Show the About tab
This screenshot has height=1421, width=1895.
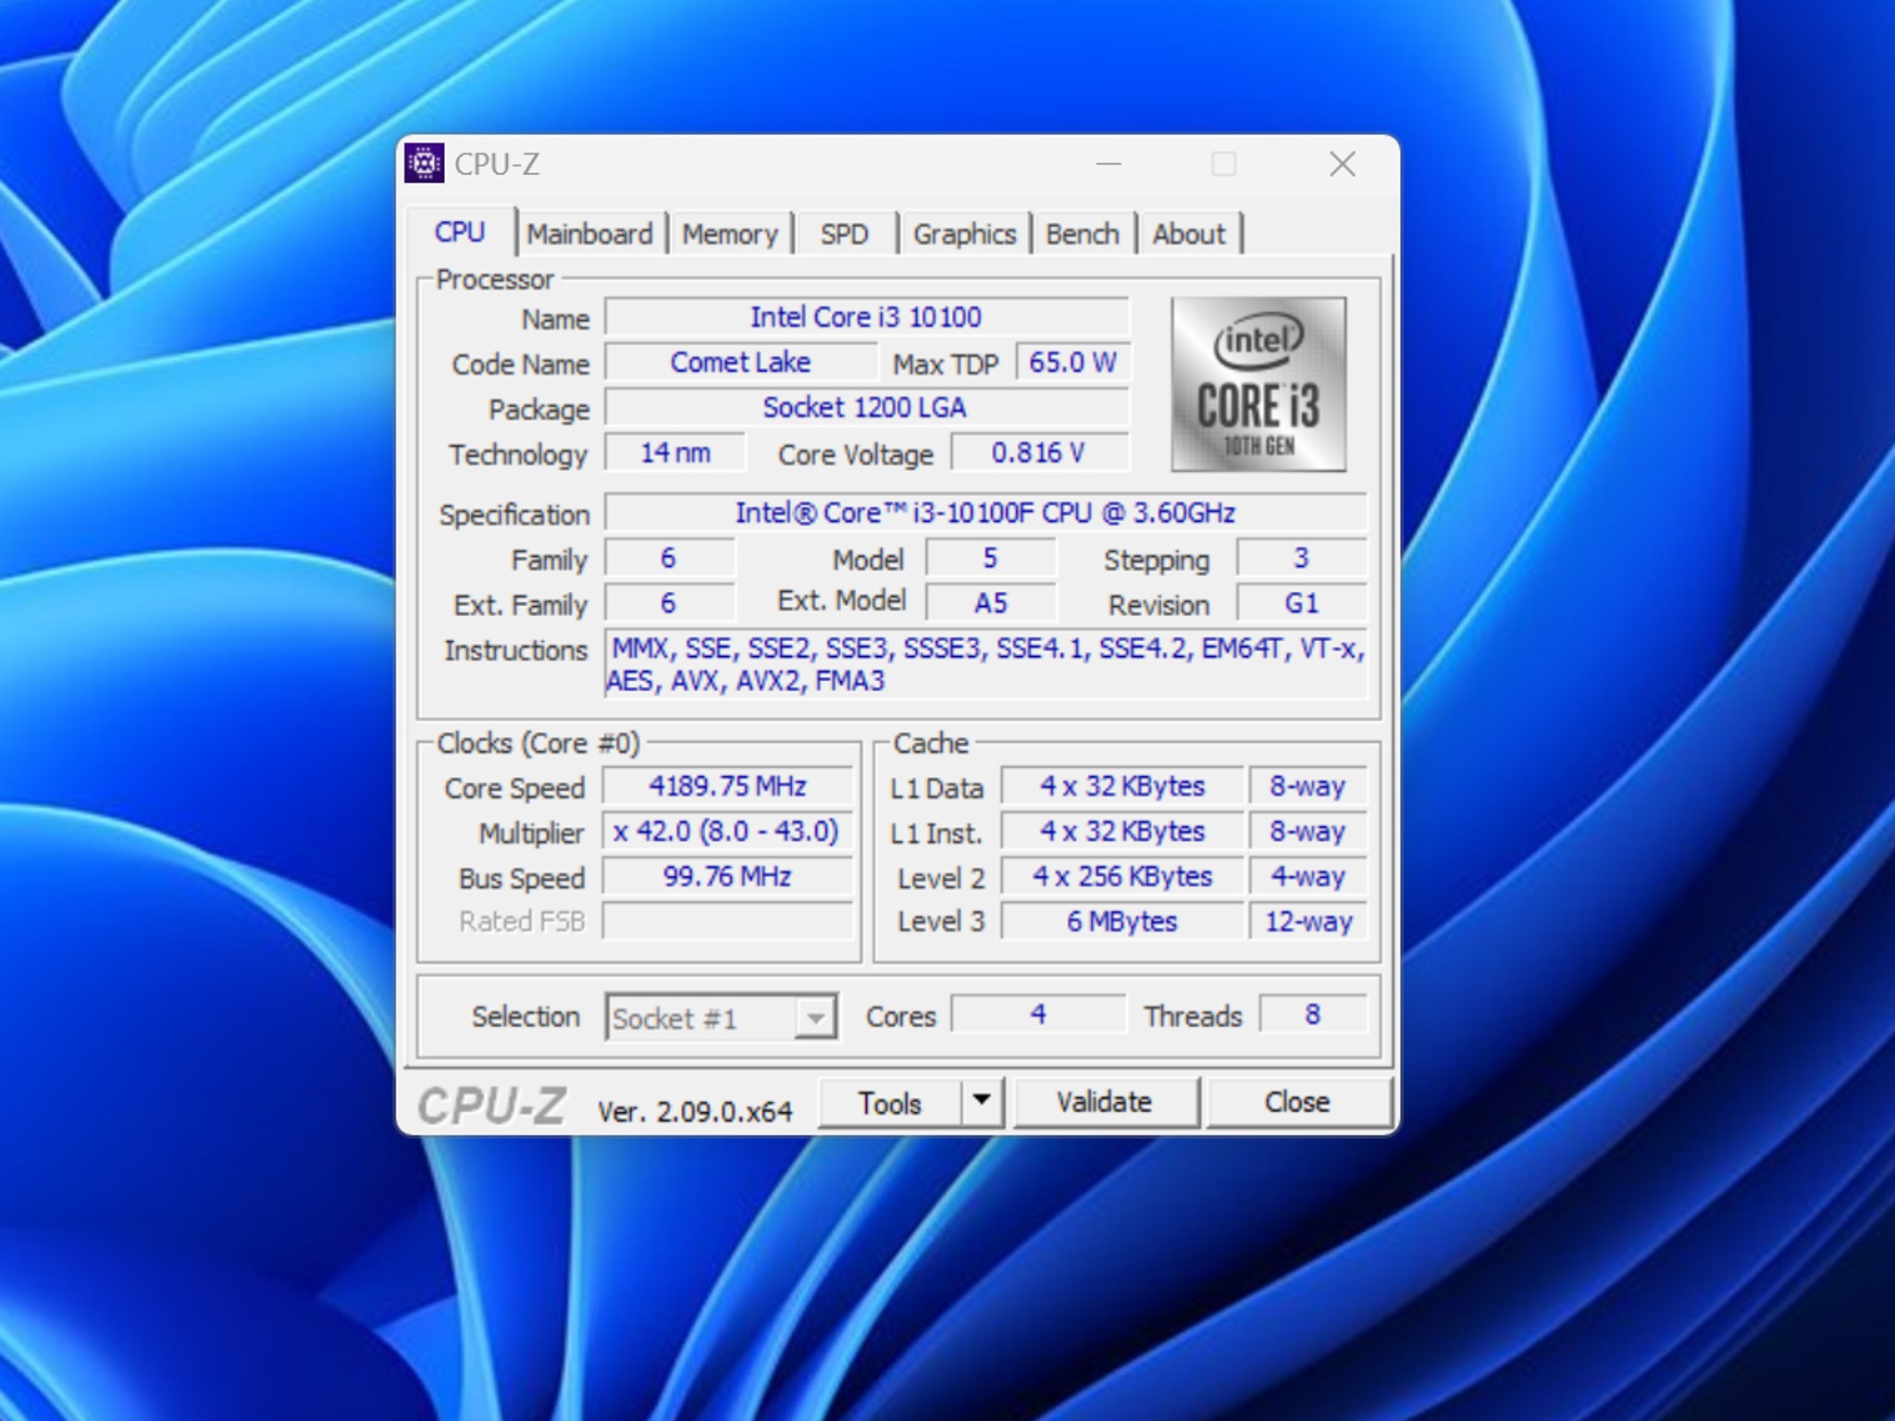point(1189,234)
